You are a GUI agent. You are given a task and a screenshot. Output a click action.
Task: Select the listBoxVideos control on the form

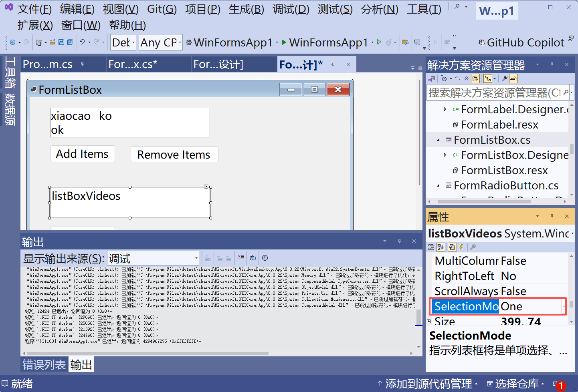[130, 203]
